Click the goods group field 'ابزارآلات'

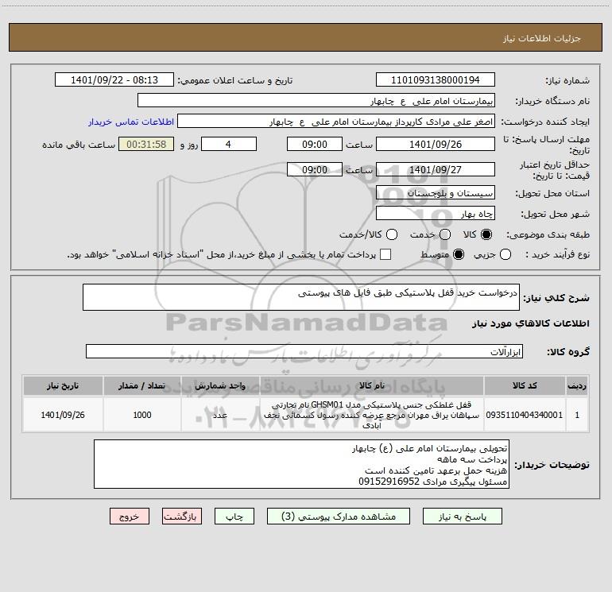[304, 351]
